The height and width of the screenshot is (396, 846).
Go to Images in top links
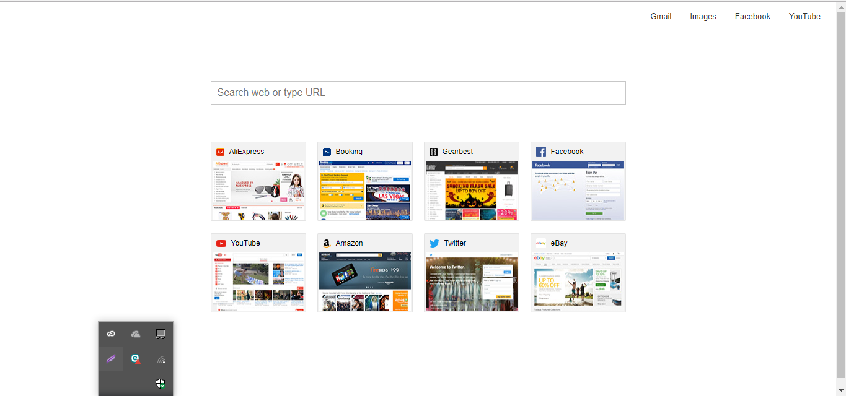pyautogui.click(x=703, y=17)
